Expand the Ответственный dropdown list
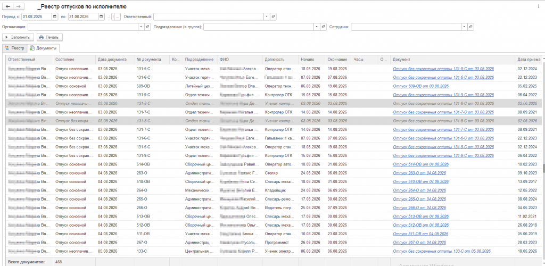The image size is (545, 266). point(267,16)
